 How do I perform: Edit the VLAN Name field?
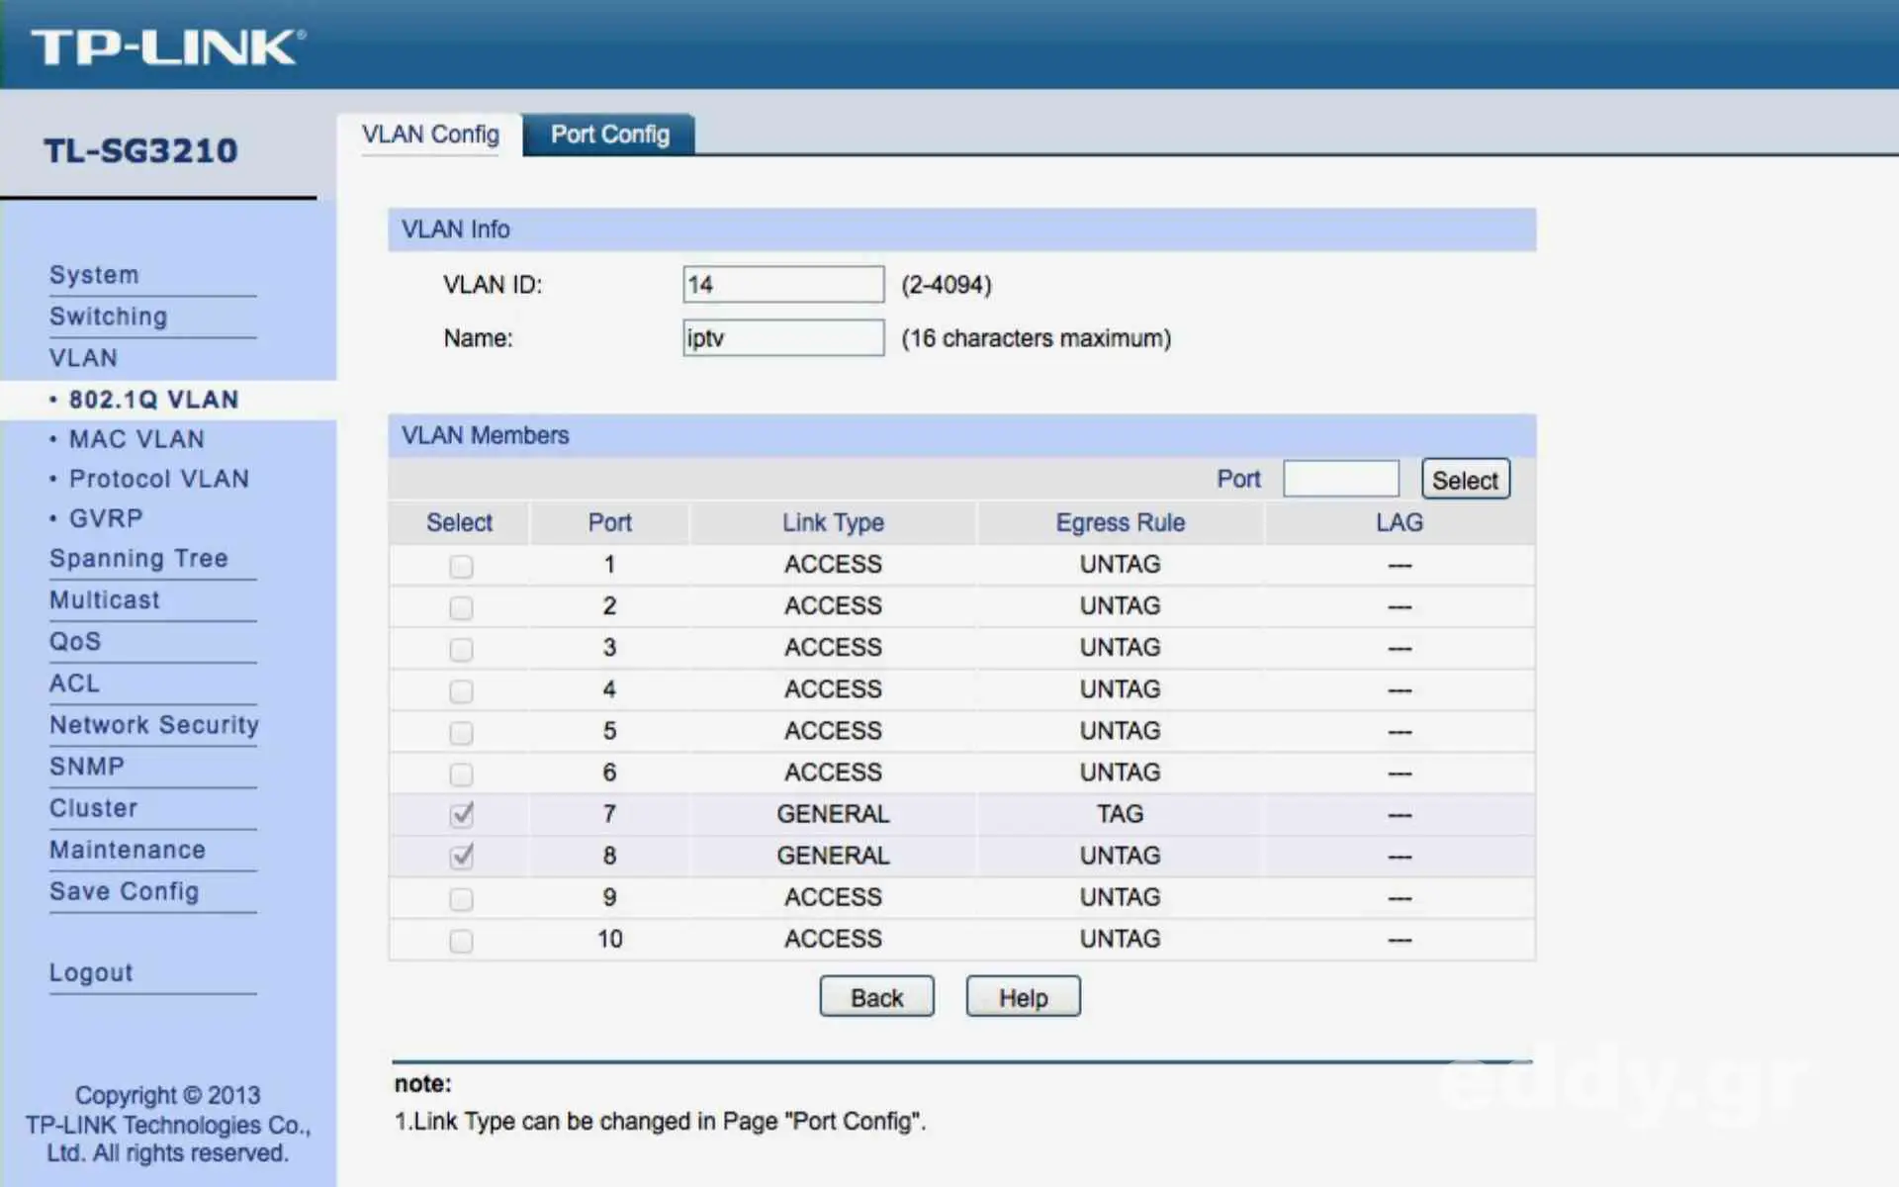(782, 338)
